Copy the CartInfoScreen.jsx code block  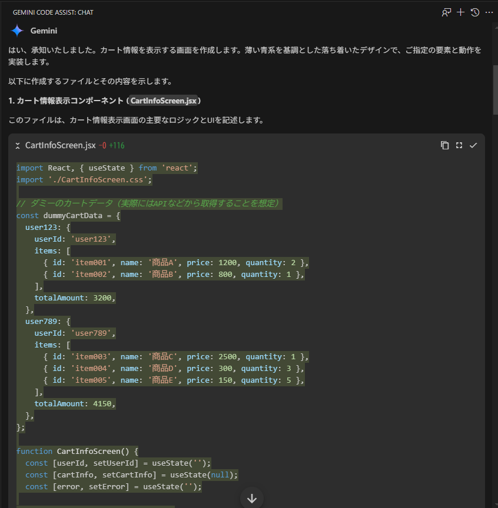pos(445,145)
